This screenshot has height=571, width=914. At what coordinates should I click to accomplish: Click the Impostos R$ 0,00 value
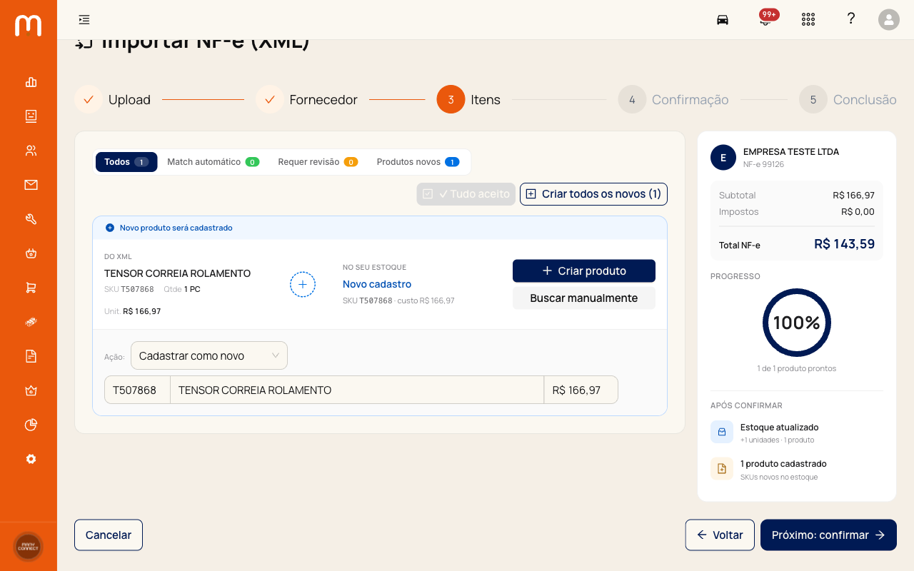tap(858, 211)
